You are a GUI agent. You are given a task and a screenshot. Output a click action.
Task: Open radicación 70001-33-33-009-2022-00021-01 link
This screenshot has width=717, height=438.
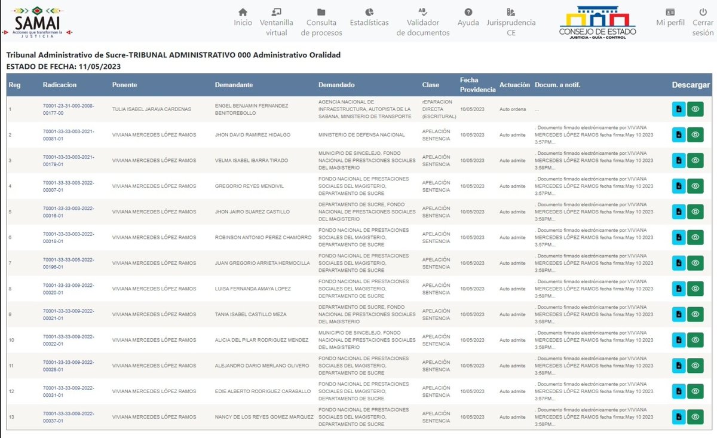(x=69, y=314)
